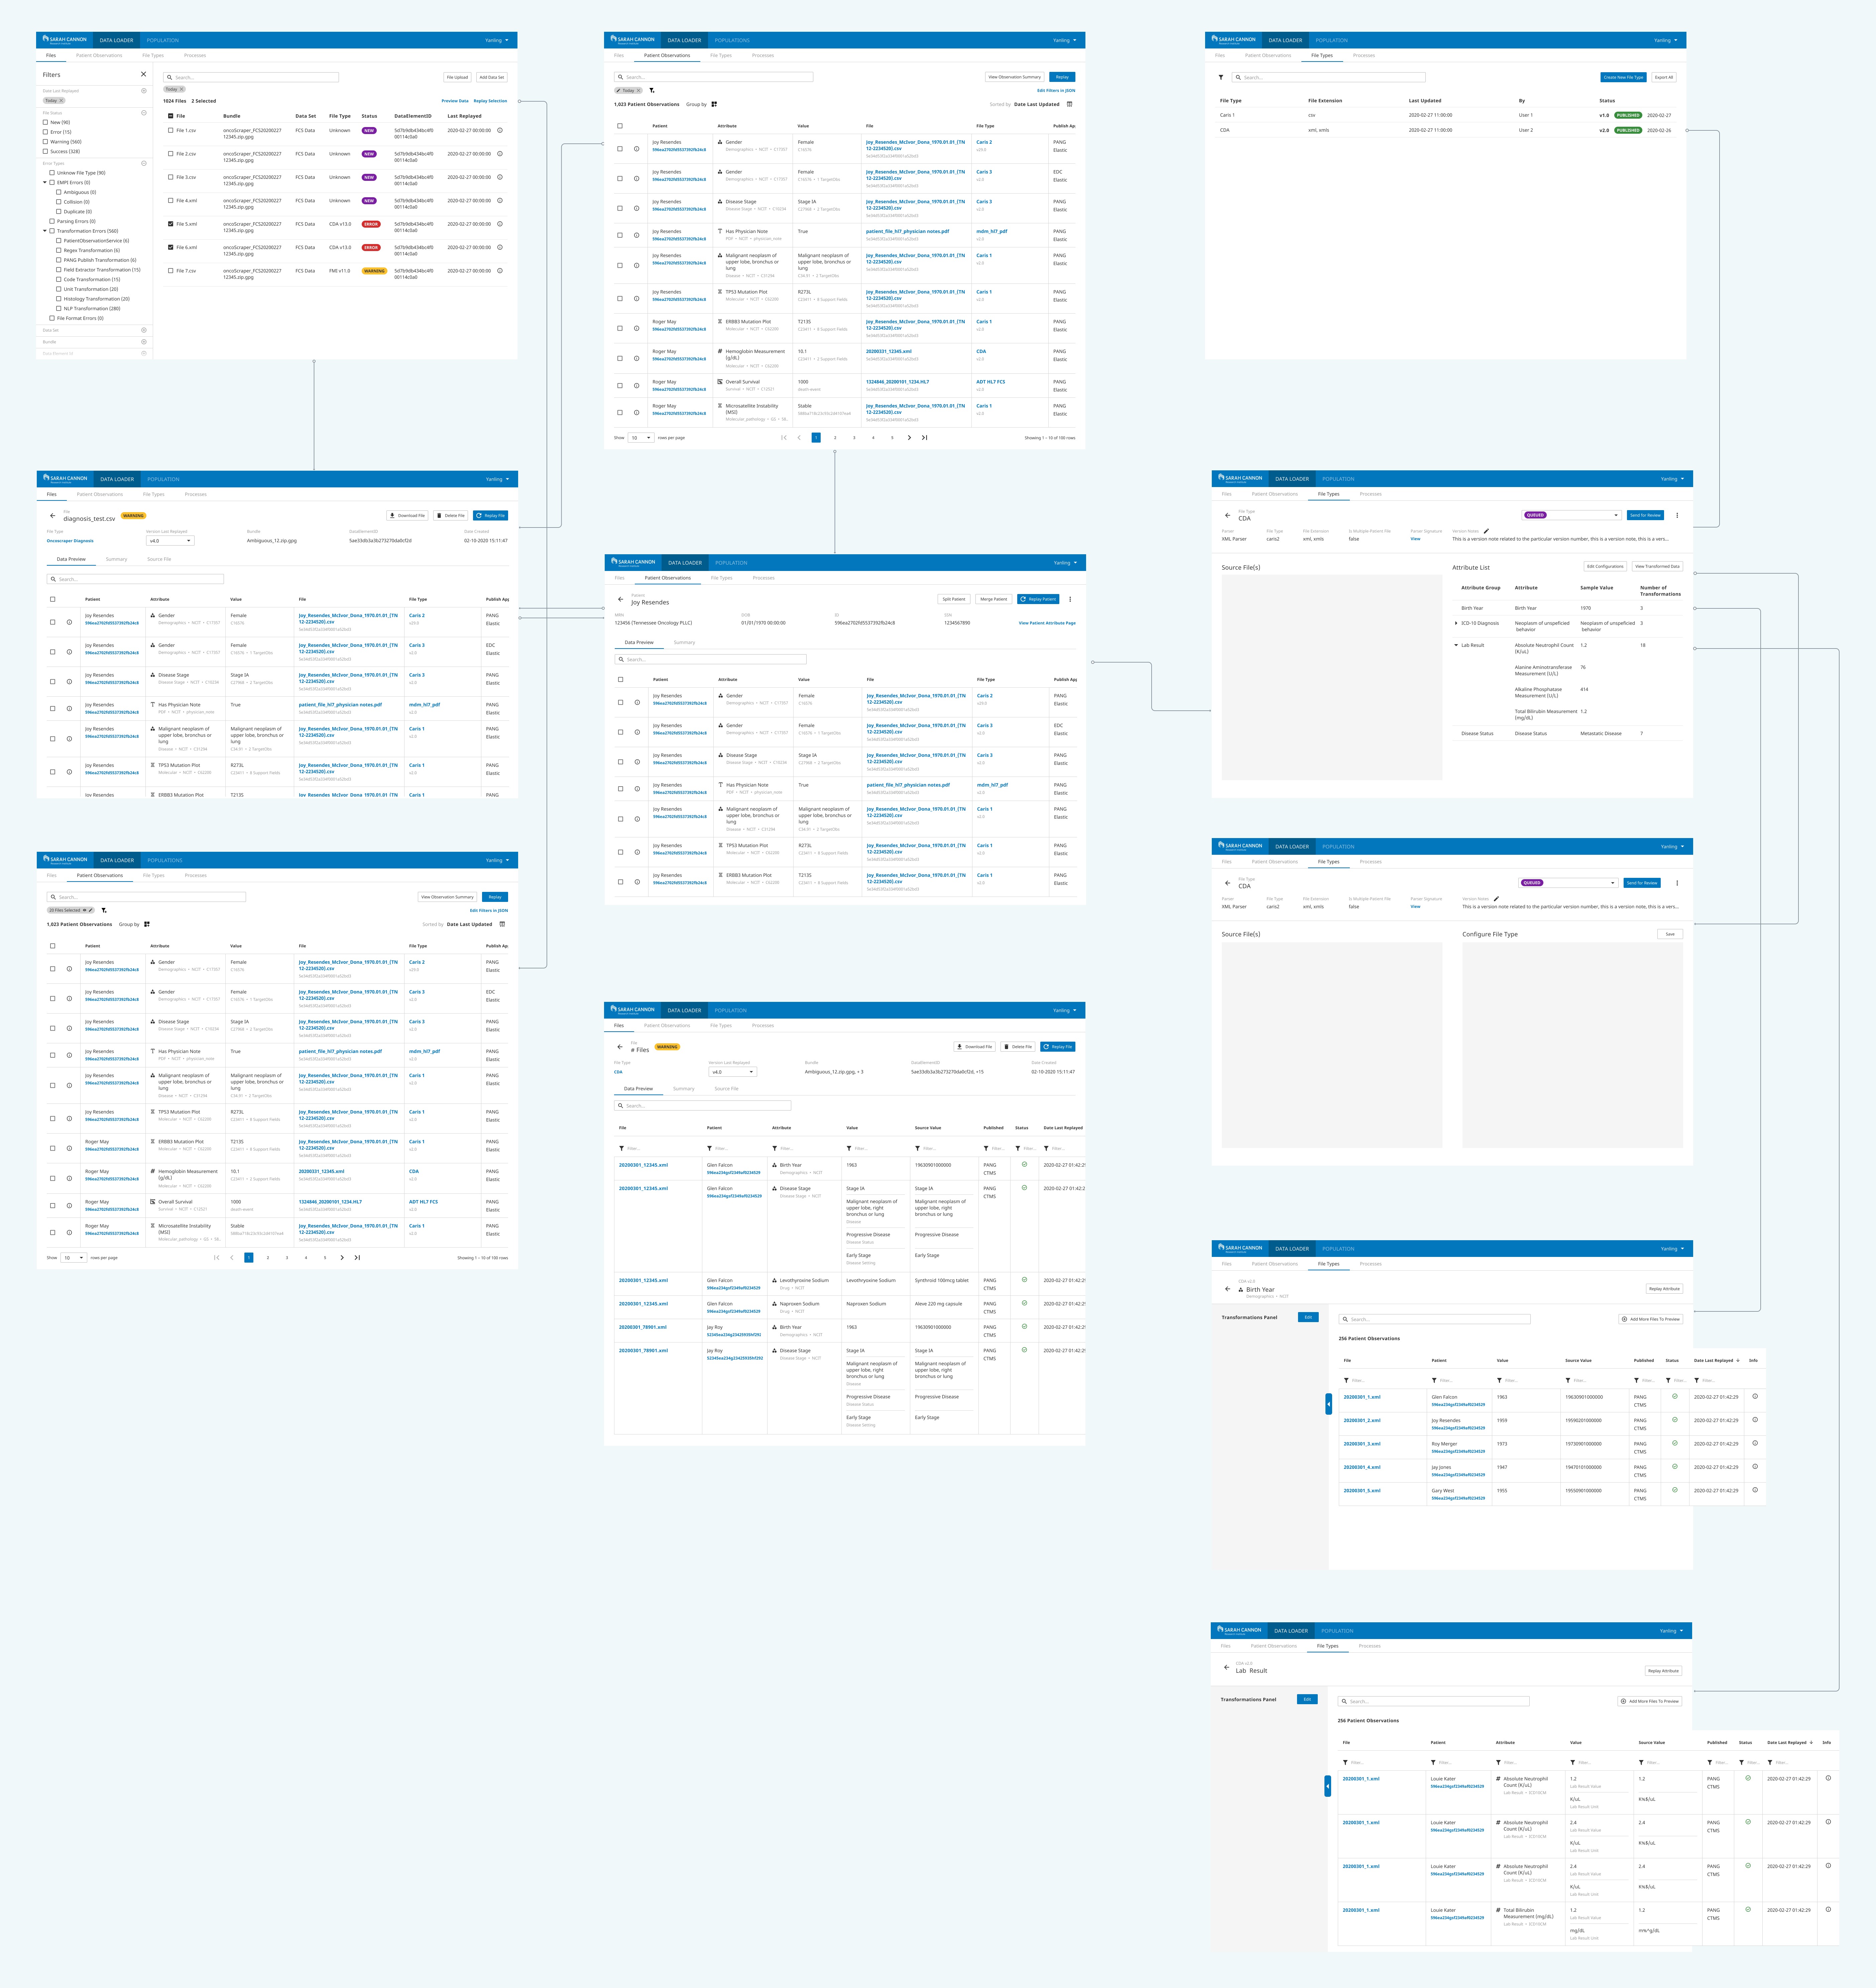Click Save in the Configure File Type panel

[x=1670, y=934]
